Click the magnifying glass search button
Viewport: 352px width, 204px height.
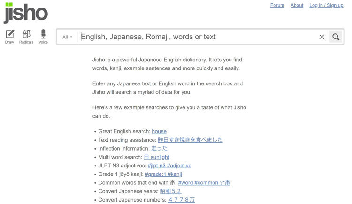[x=336, y=37]
